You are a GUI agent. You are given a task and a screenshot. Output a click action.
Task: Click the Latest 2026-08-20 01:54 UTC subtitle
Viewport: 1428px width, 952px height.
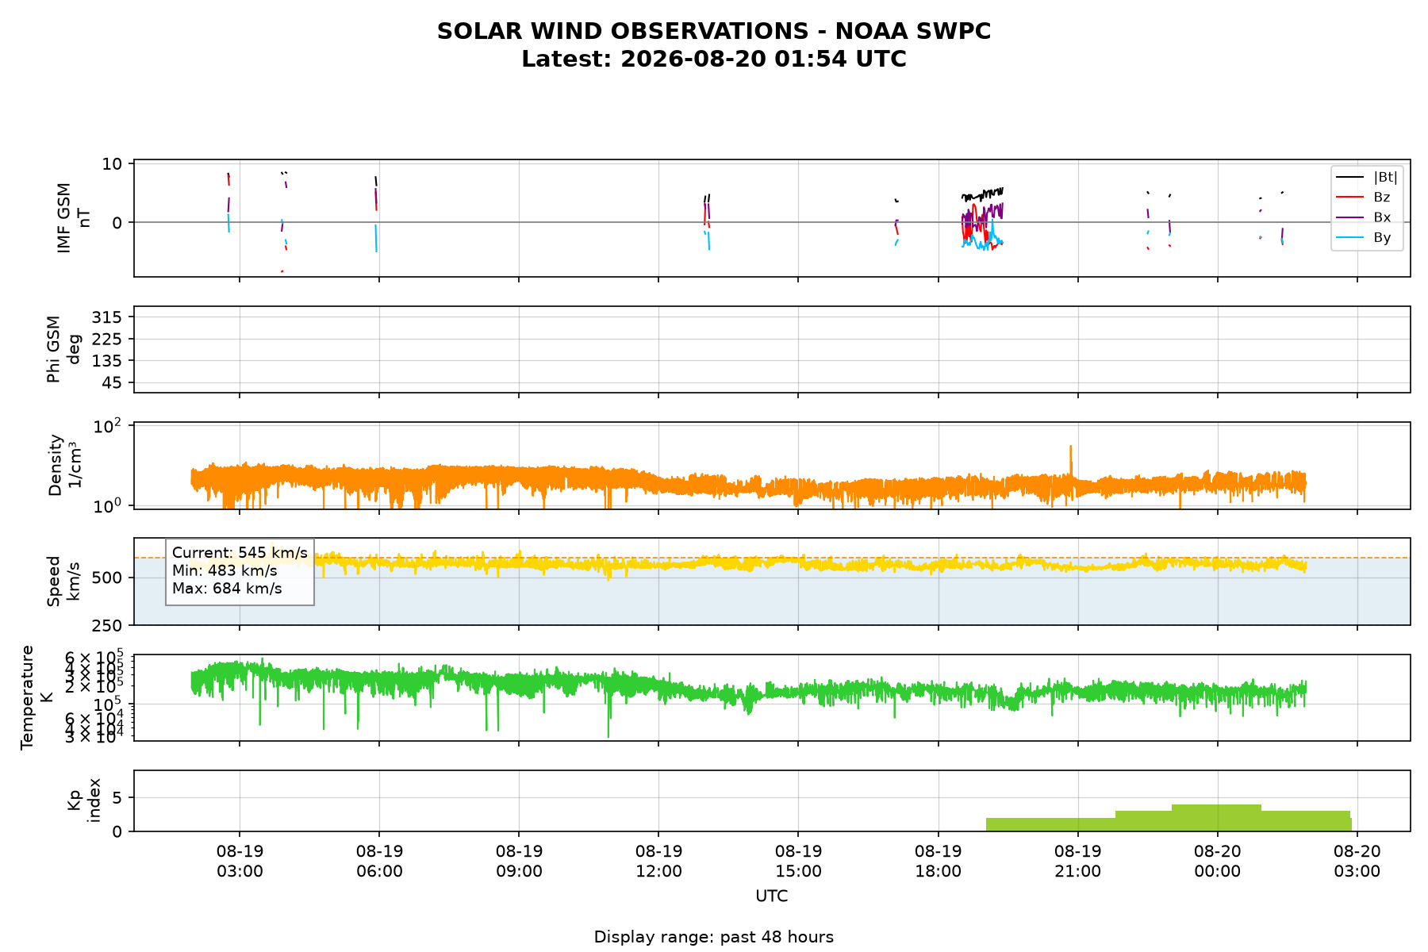click(714, 59)
